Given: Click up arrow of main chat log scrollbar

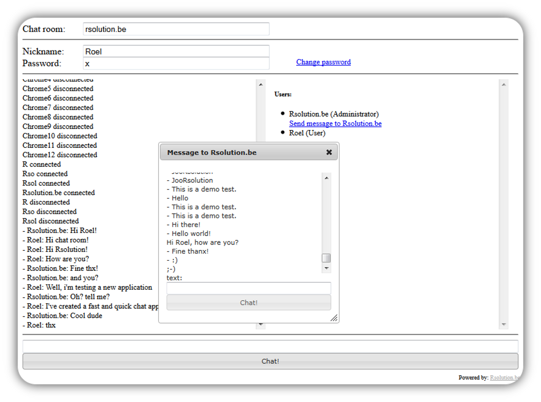Looking at the screenshot, I should tap(261, 85).
